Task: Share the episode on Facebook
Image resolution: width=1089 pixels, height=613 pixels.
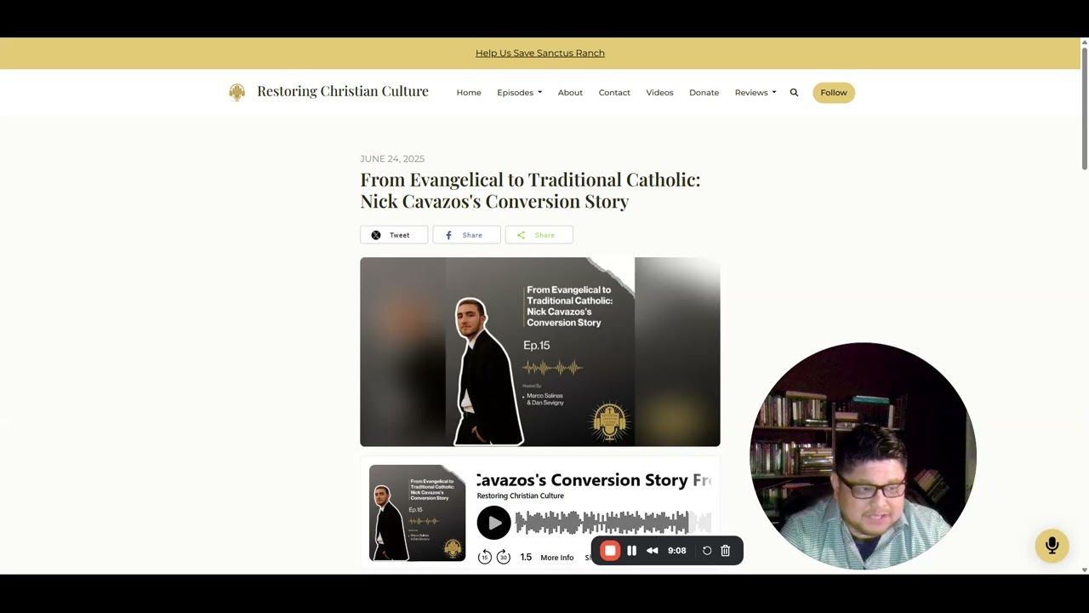Action: click(x=466, y=235)
